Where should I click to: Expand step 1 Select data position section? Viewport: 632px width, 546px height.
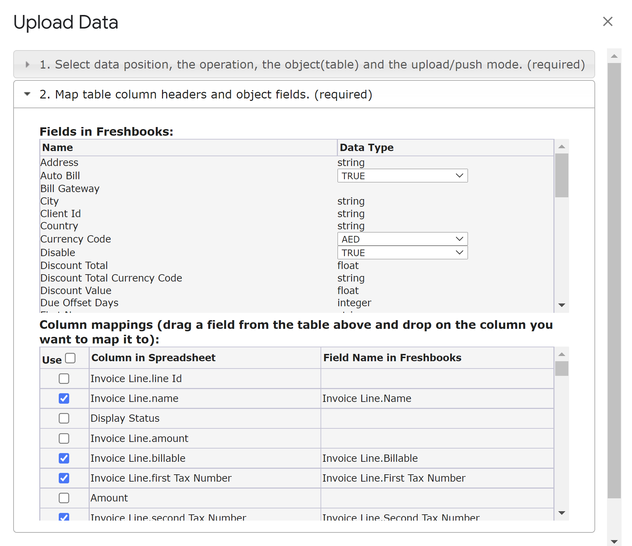tap(304, 64)
